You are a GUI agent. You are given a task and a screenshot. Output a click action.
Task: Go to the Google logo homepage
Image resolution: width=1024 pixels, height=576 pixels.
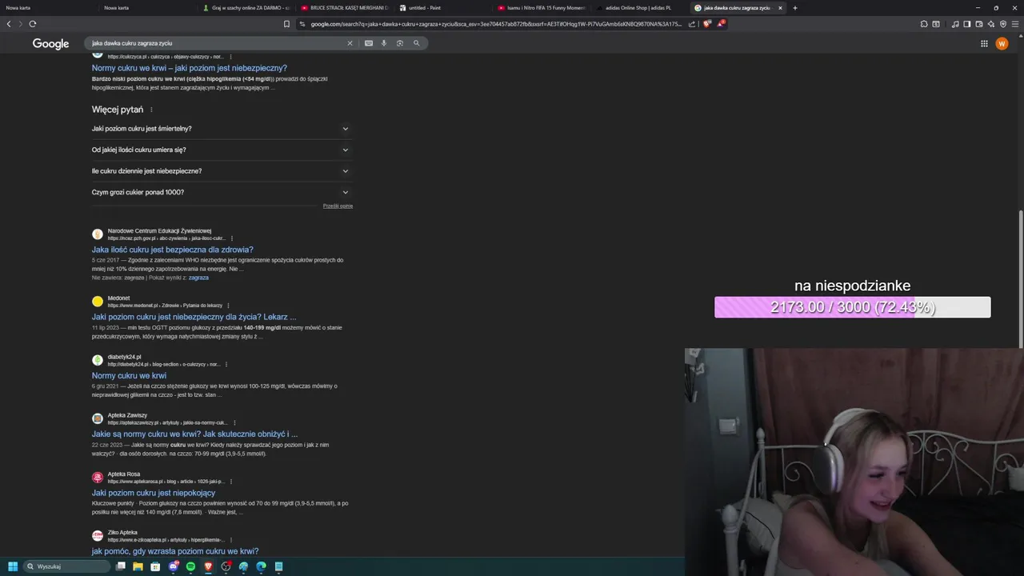point(50,43)
